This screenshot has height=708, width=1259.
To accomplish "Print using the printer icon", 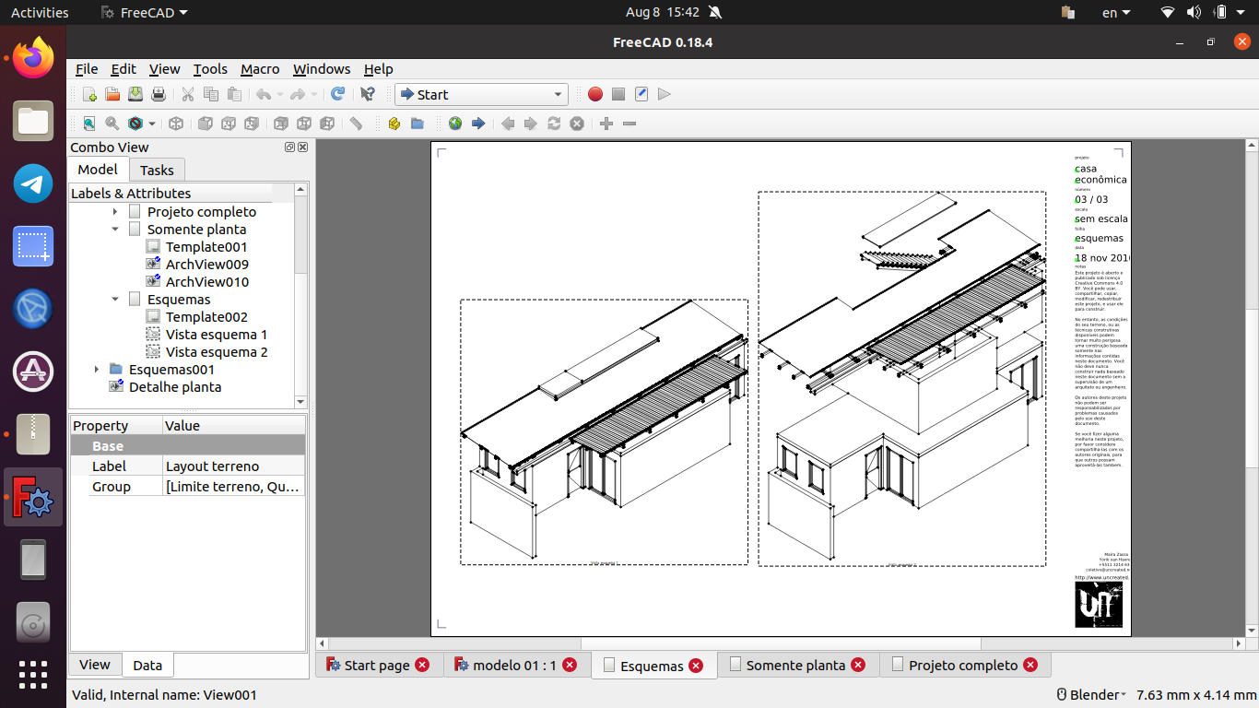I will tap(159, 94).
